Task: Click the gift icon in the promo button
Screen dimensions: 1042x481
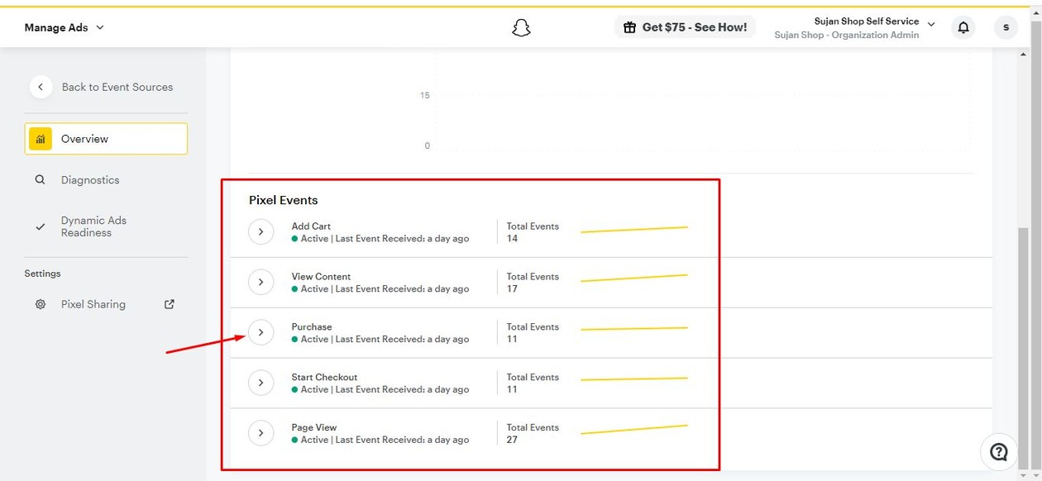Action: [x=632, y=26]
